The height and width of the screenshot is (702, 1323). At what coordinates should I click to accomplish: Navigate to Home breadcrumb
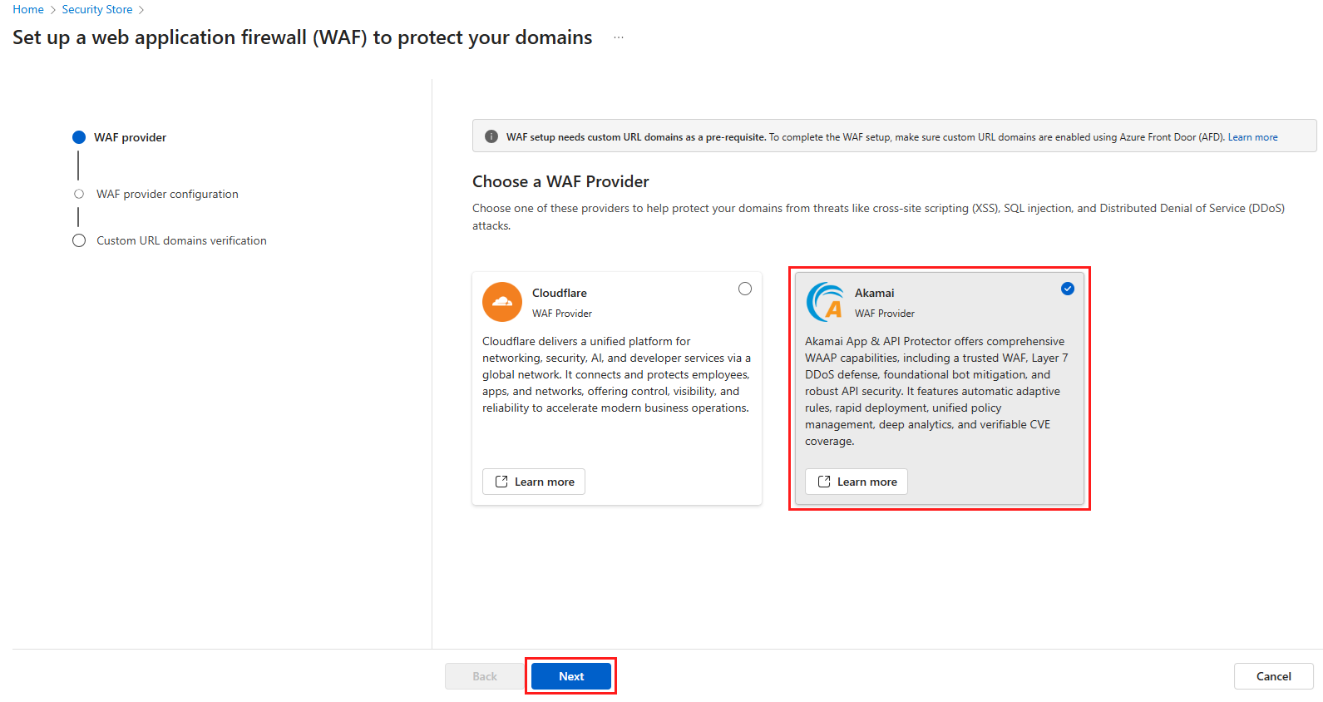coord(28,9)
